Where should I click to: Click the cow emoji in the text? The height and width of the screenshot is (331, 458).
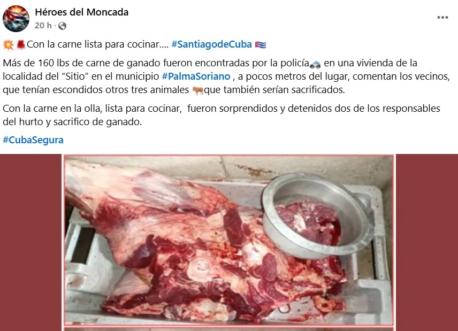tap(198, 90)
